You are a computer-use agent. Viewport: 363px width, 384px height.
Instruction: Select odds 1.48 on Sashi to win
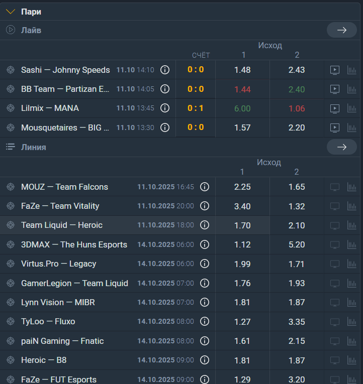(242, 70)
